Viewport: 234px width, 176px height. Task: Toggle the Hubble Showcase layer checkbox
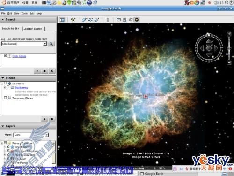coord(8,154)
